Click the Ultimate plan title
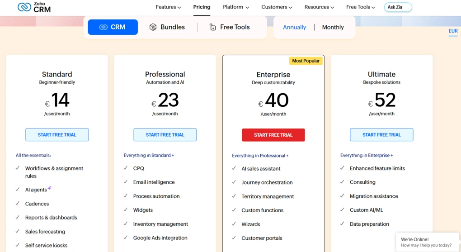Image resolution: width=461 pixels, height=252 pixels. pyautogui.click(x=381, y=74)
